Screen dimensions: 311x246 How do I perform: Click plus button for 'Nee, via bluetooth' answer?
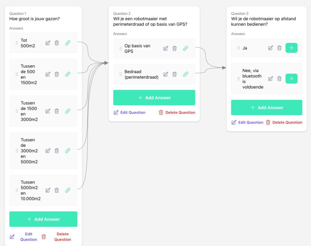291,79
